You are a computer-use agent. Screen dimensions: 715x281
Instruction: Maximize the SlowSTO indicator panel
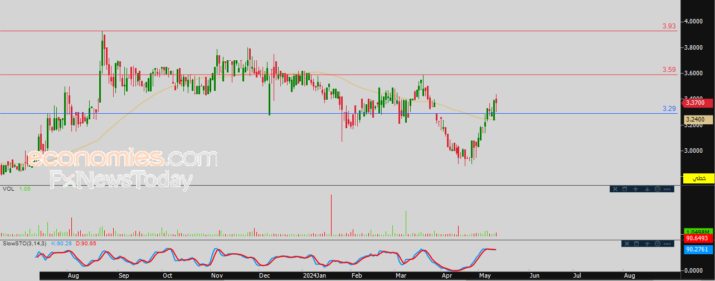(x=636, y=244)
